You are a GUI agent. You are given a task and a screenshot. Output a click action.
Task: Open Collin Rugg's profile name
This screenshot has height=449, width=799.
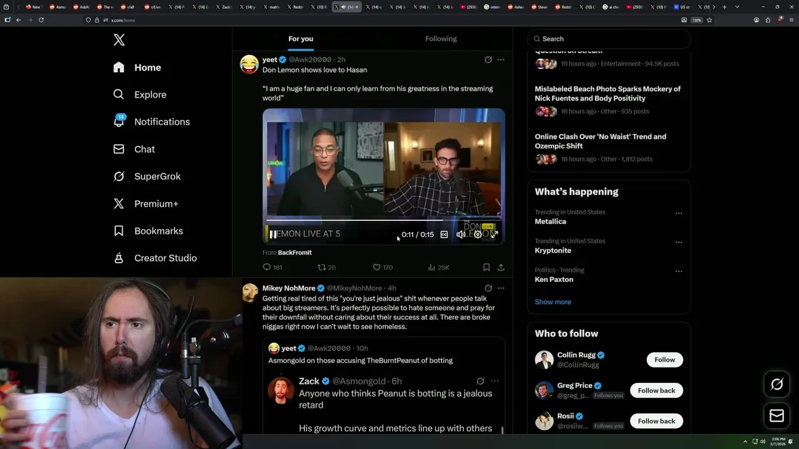577,355
